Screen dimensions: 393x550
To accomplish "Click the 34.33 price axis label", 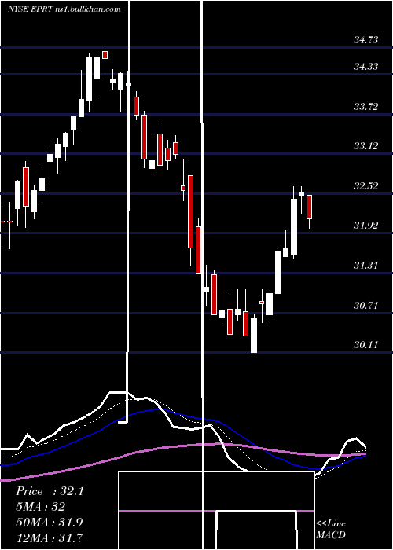I will 366,66.
